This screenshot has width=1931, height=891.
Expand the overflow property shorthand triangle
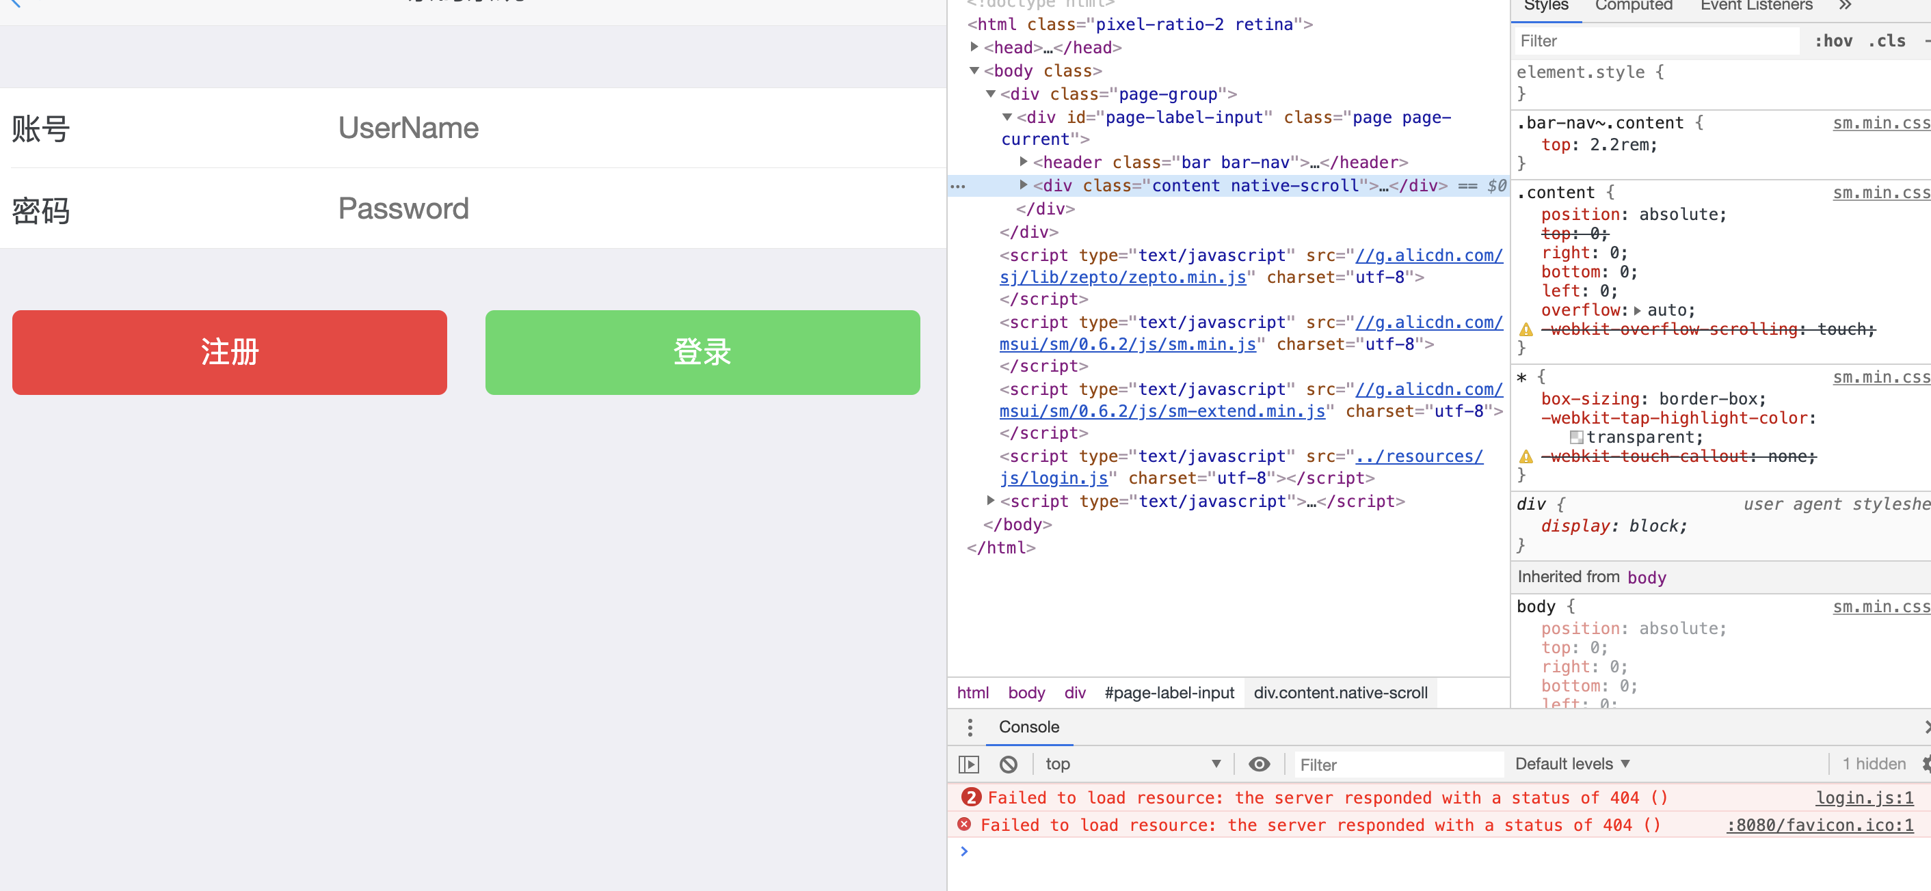[x=1637, y=310]
